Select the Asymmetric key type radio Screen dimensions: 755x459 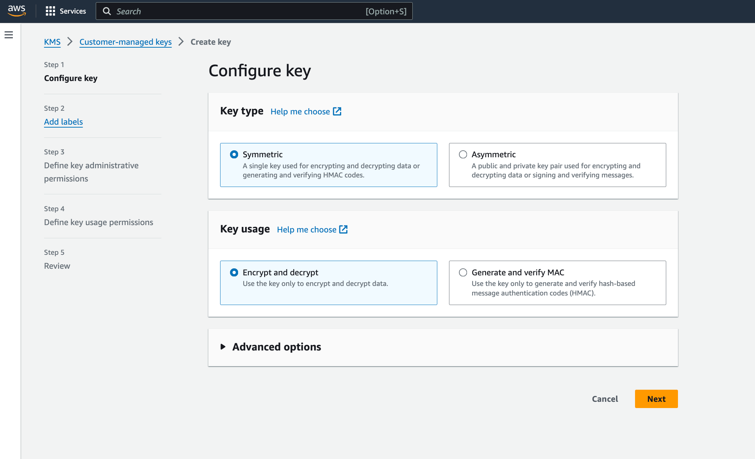click(x=463, y=154)
